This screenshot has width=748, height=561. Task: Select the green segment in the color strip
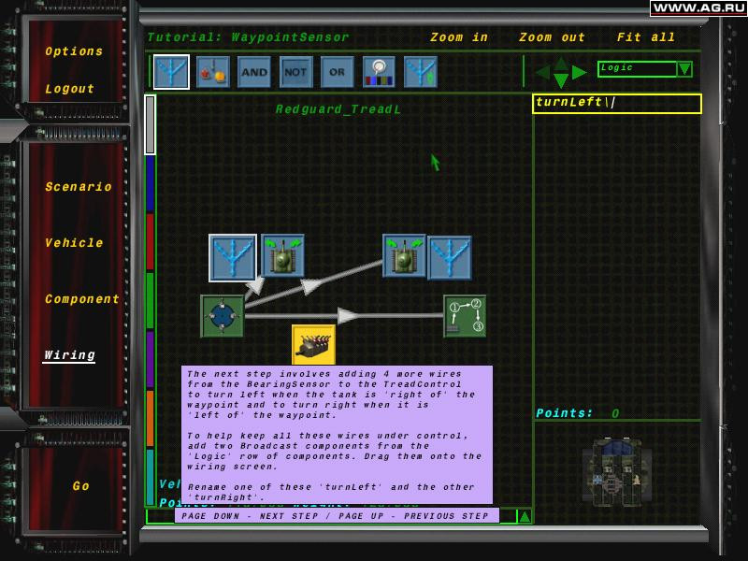150,301
